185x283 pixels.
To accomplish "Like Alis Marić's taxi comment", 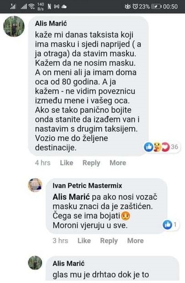I will tap(66, 163).
